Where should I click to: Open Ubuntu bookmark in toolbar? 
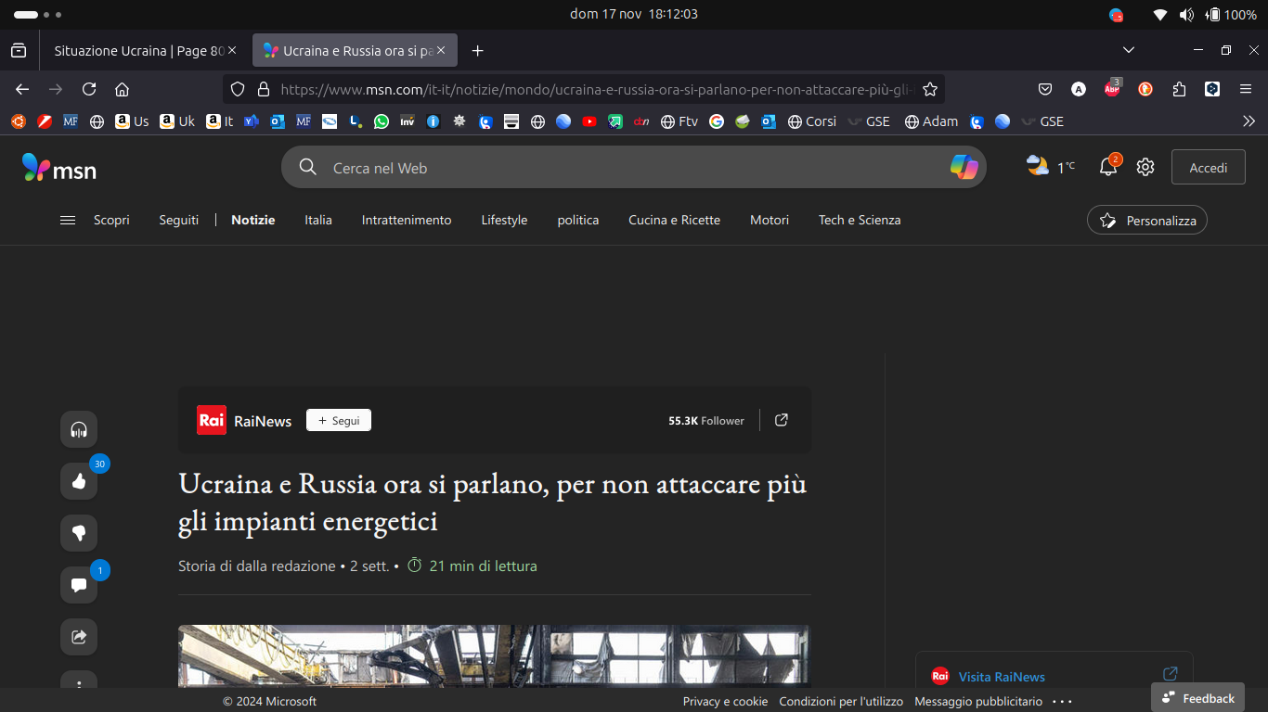[x=19, y=121]
